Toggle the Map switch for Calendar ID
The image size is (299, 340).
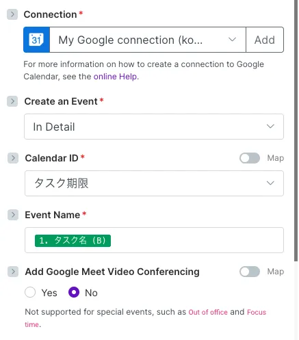250,158
